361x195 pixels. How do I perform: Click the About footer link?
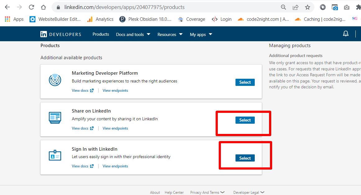(x=155, y=193)
